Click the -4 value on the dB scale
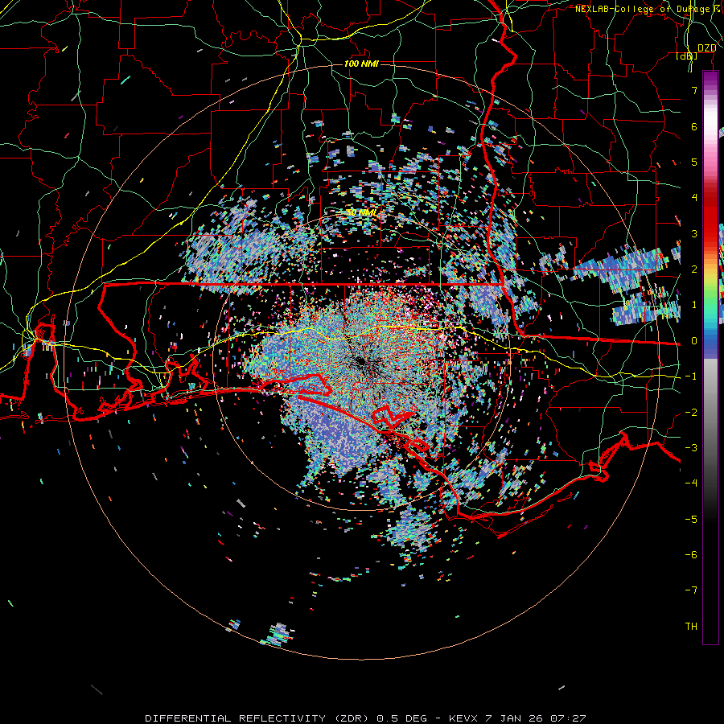 coord(691,483)
